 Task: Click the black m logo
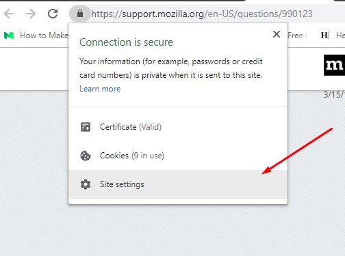tap(335, 65)
